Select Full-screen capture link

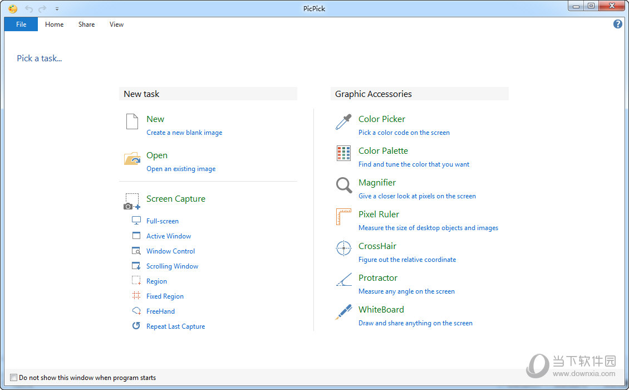(x=163, y=221)
